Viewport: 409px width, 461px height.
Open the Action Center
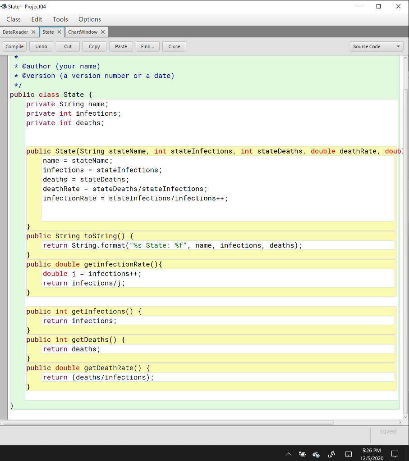pos(395,454)
